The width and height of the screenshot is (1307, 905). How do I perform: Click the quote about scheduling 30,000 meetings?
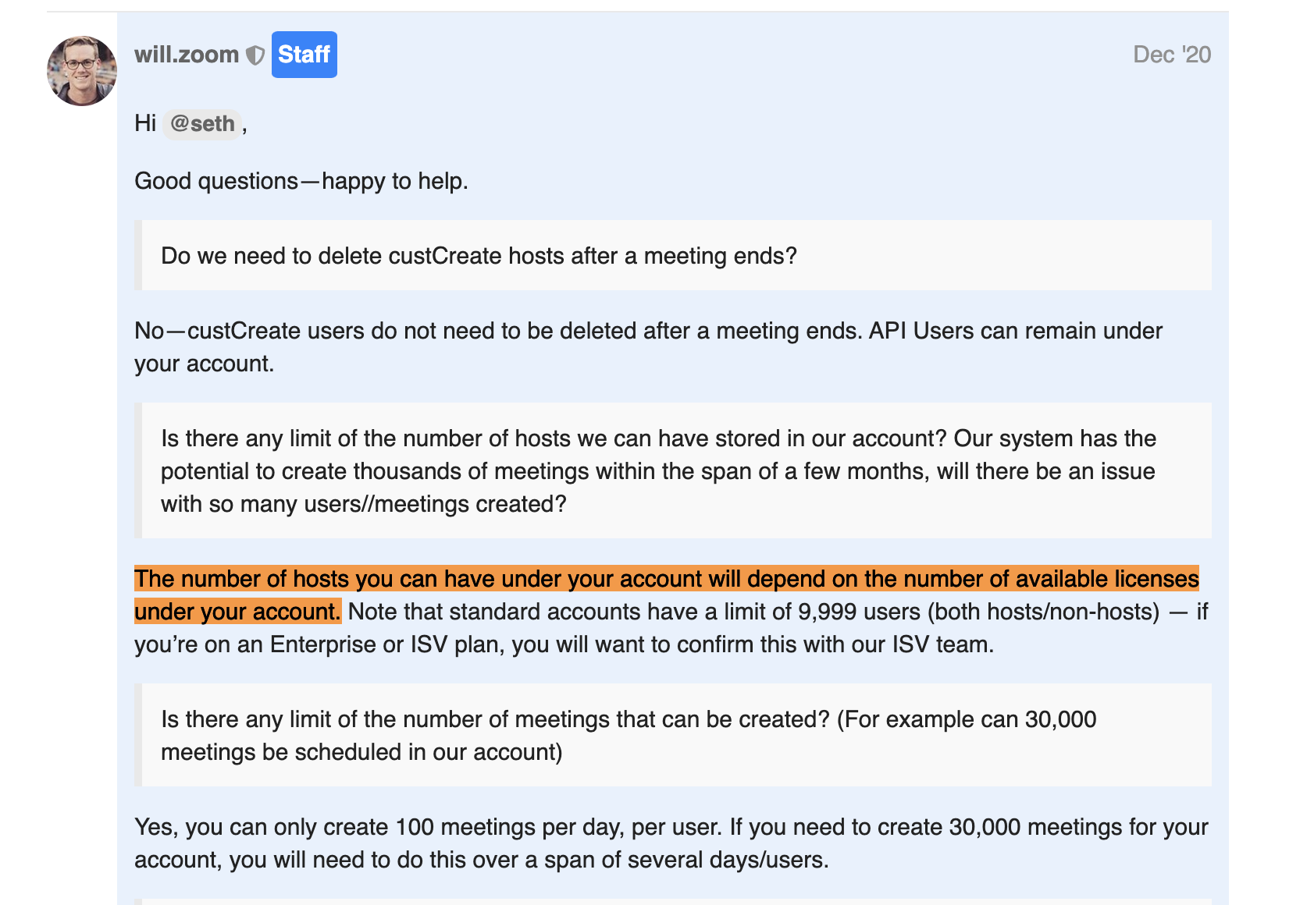pyautogui.click(x=673, y=735)
